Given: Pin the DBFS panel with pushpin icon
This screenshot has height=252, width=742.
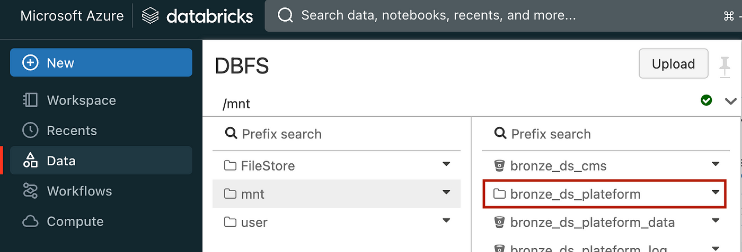Looking at the screenshot, I should [x=725, y=68].
